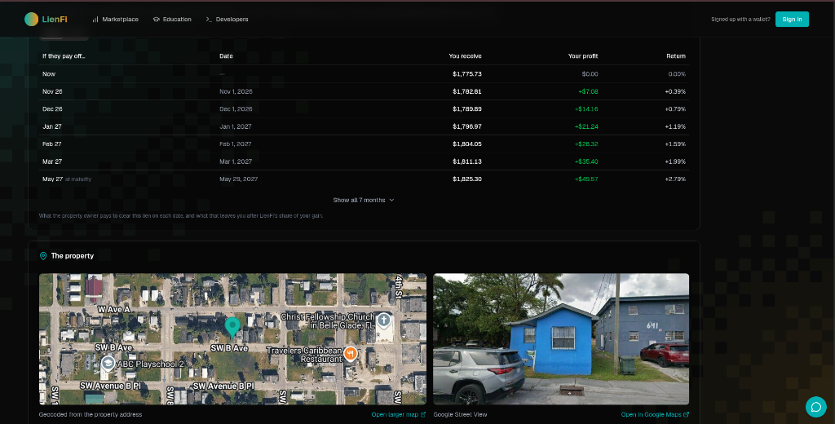Click the 'Your profit' column header
Screen dimensions: 835x424
tap(582, 56)
